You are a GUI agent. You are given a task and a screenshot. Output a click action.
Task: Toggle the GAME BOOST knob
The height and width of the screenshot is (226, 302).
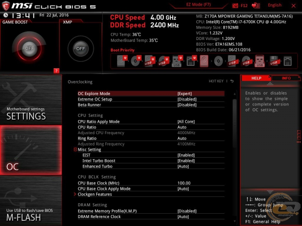pyautogui.click(x=29, y=48)
